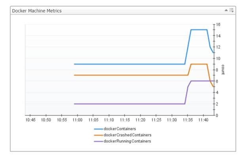Image resolution: width=242 pixels, height=158 pixels.
Task: Select the 11:35 time axis label
Action: pyautogui.click(x=188, y=120)
